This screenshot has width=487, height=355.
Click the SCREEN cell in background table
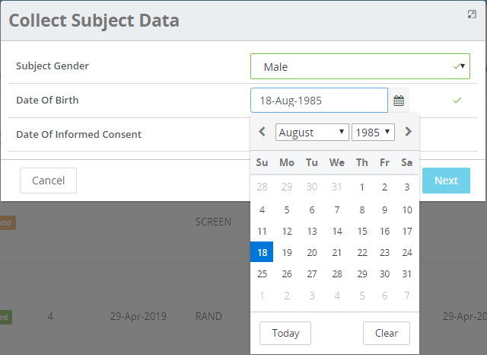pyautogui.click(x=213, y=222)
